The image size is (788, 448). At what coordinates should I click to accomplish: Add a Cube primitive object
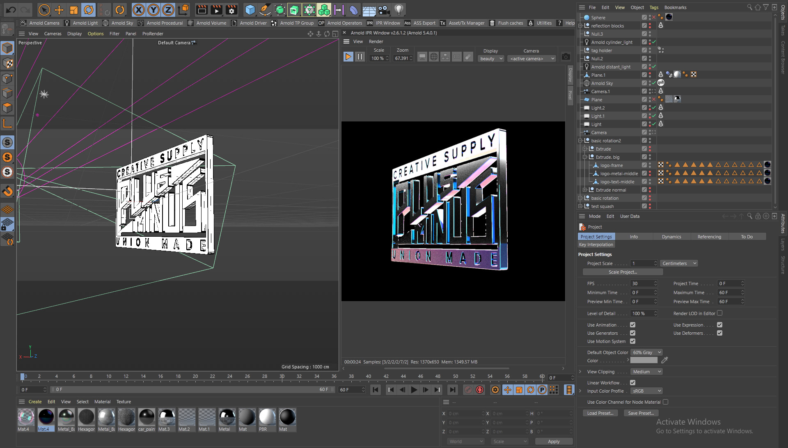pos(250,10)
